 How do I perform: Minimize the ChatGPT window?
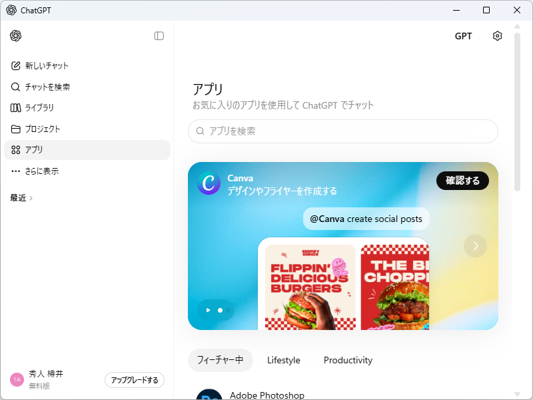[x=456, y=10]
